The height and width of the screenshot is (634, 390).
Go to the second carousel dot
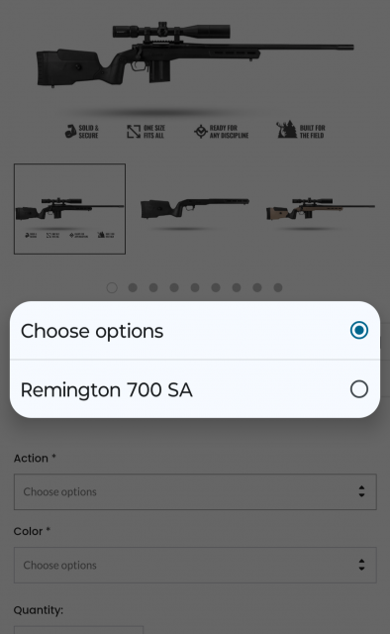coord(133,287)
